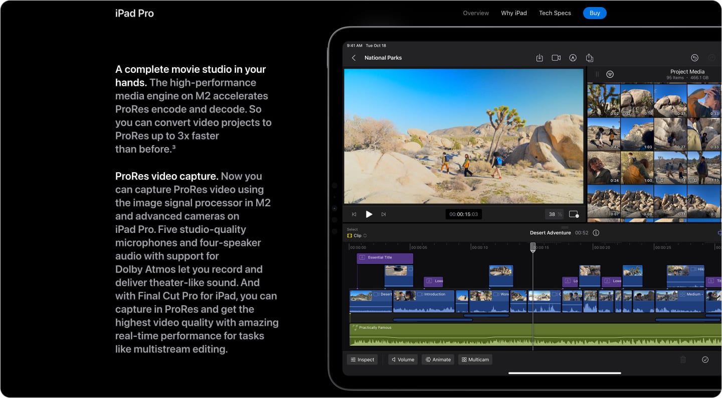Open the Inspect panel

(x=362, y=359)
